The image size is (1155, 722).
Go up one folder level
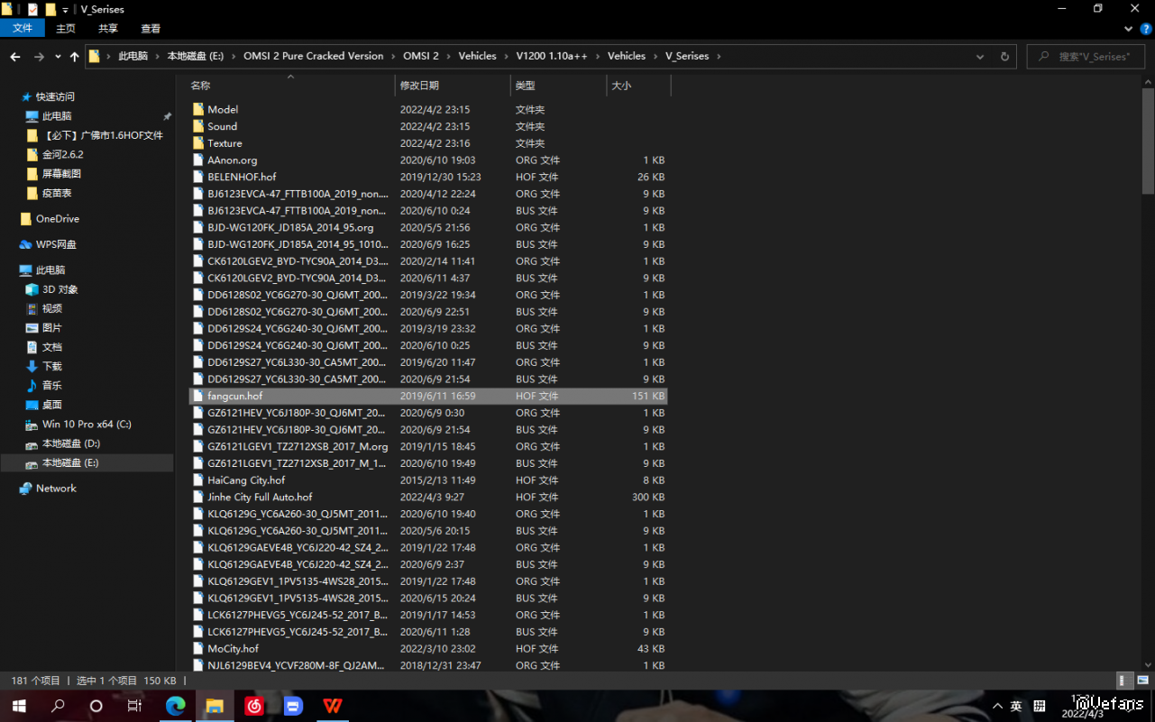tap(74, 56)
